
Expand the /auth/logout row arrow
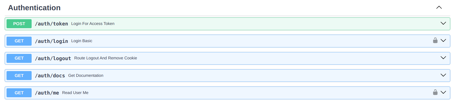[443, 58]
